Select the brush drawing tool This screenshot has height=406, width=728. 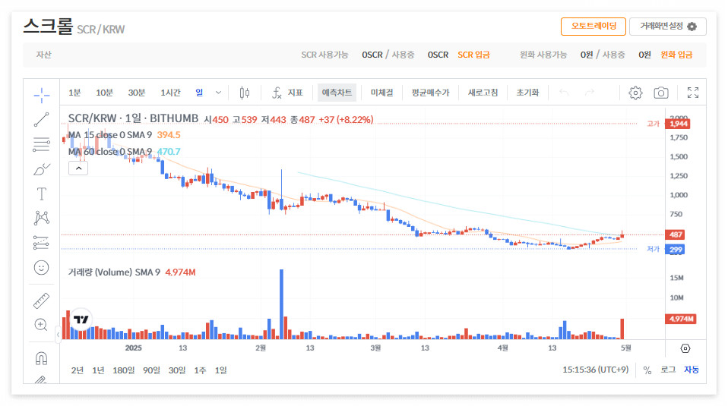click(x=41, y=169)
